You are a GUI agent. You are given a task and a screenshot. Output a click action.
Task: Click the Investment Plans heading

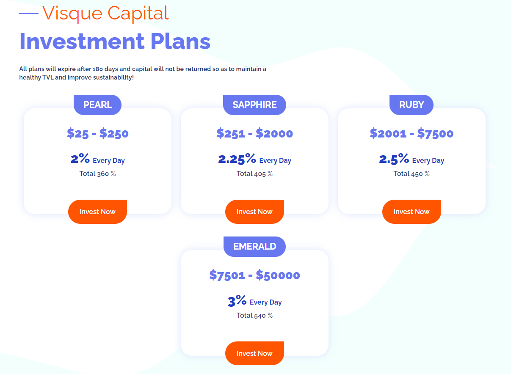(115, 41)
